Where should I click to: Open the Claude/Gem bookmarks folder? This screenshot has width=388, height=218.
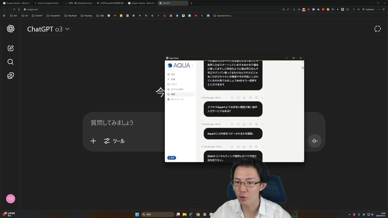click(53, 16)
